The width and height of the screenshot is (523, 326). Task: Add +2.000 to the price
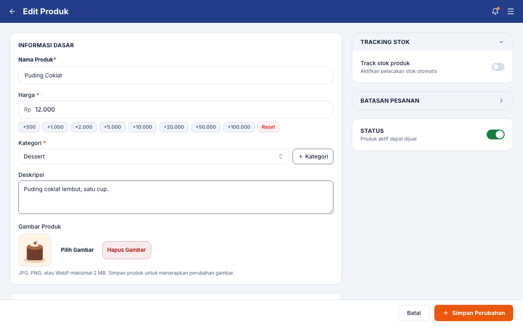point(84,127)
